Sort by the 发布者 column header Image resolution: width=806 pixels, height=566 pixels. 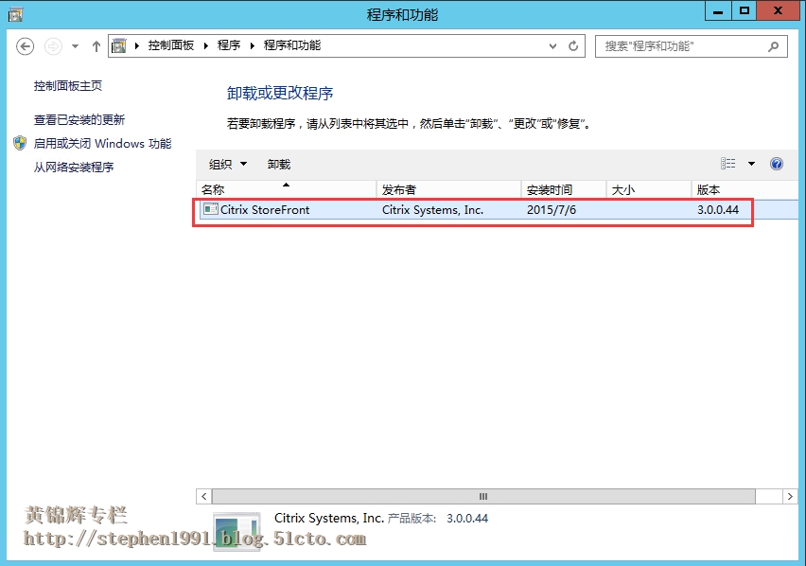coord(448,189)
